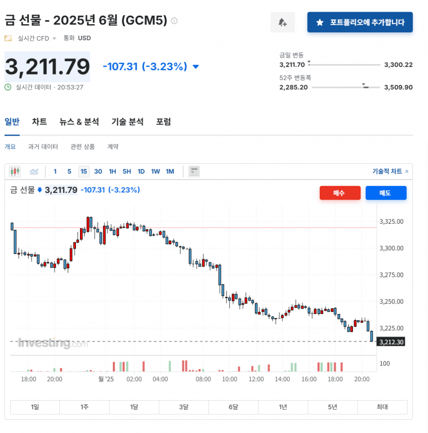Expand the price change dropdown arrow

coord(196,67)
